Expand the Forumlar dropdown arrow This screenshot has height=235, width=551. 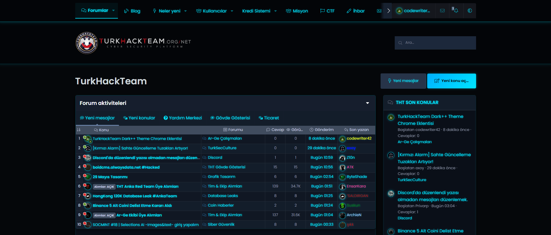point(114,10)
